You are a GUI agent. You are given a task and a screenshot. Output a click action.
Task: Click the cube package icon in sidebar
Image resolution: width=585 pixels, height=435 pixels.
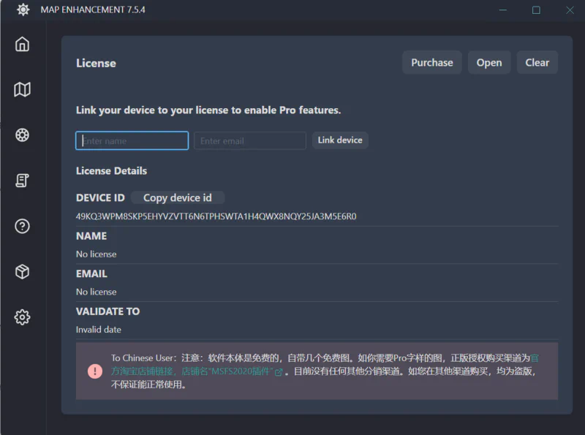(x=22, y=271)
